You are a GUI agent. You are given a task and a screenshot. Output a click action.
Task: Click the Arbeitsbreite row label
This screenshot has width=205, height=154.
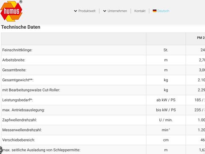pyautogui.click(x=14, y=60)
